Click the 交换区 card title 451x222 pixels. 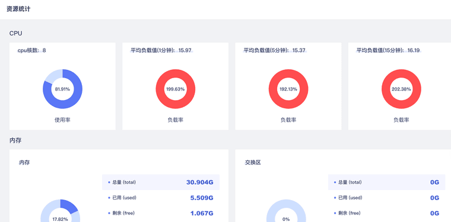pyautogui.click(x=253, y=163)
